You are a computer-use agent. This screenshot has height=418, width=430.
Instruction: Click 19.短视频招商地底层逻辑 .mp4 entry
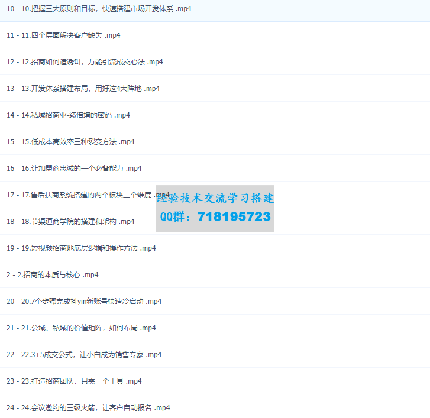[x=81, y=248]
